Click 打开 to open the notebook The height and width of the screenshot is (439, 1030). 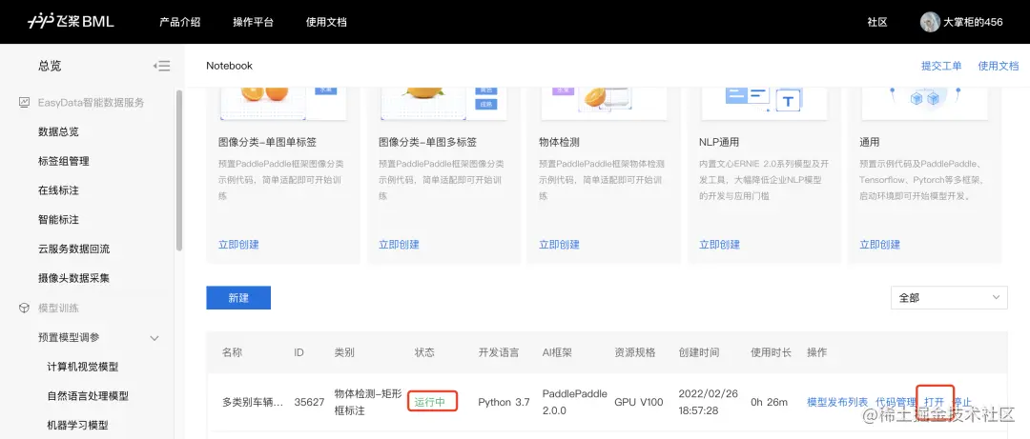[934, 402]
